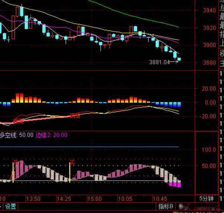Click the last cyan candlestick at 3881
Image resolution: width=224 pixels, height=213 pixels.
click(179, 59)
